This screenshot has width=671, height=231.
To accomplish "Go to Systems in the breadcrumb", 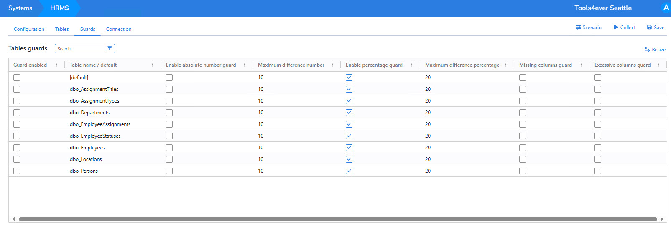I will tap(20, 8).
